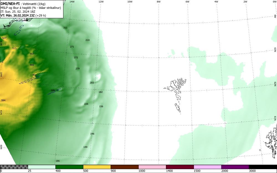Screen dimensions: 277x173
Task: Click the rotated 18W label
Action: (1, 74)
